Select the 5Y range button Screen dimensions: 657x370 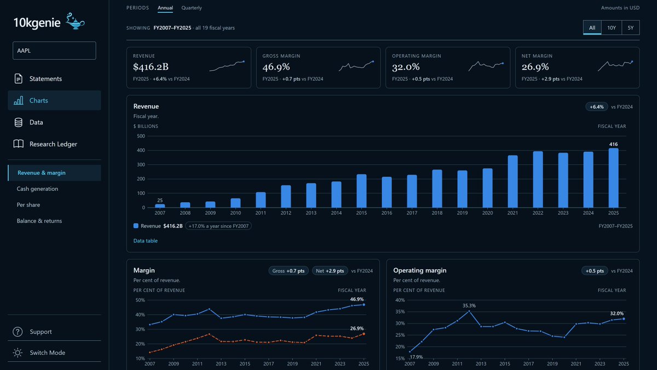click(631, 27)
